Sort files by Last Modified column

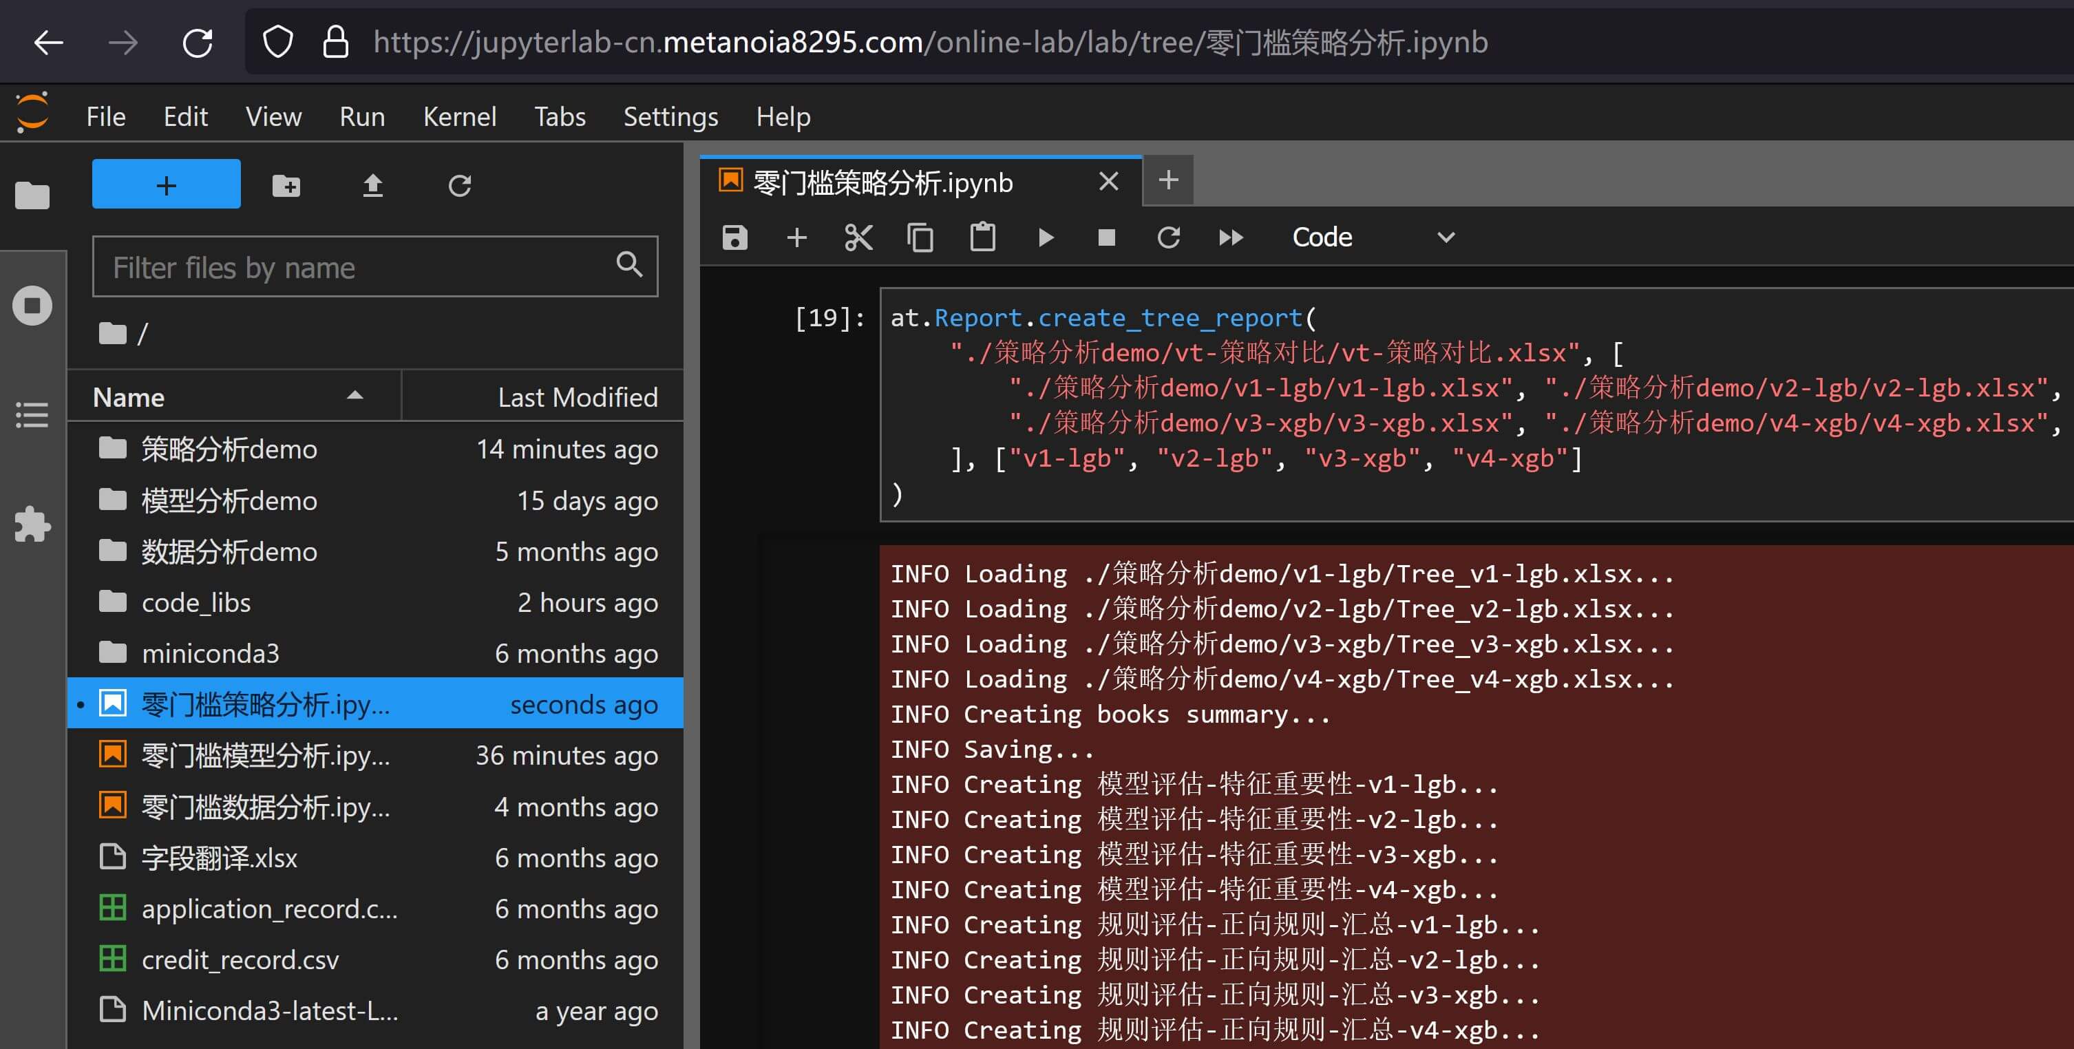coord(576,397)
